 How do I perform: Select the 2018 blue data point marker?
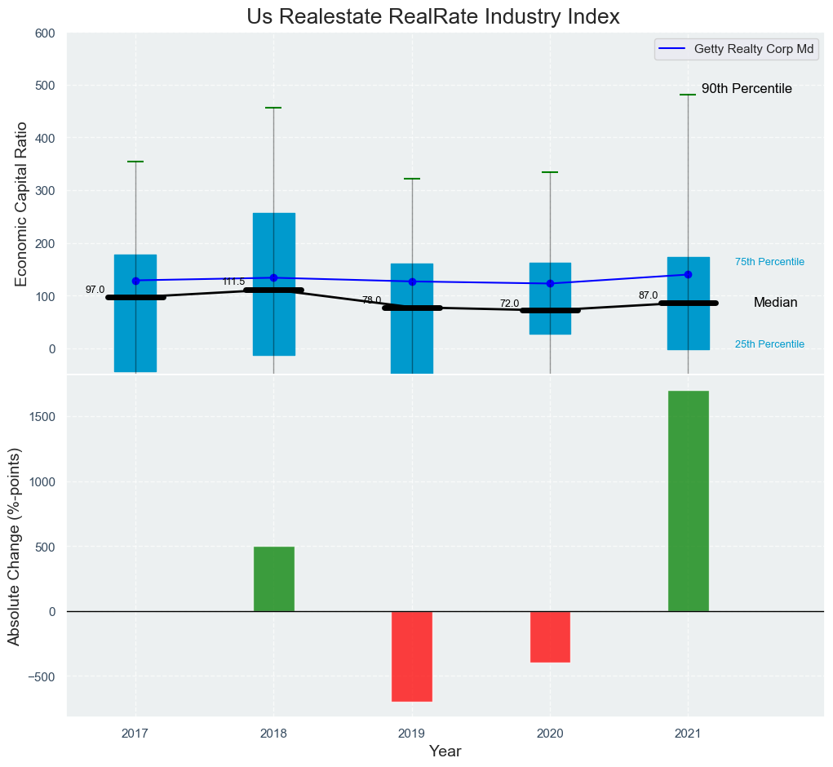273,277
